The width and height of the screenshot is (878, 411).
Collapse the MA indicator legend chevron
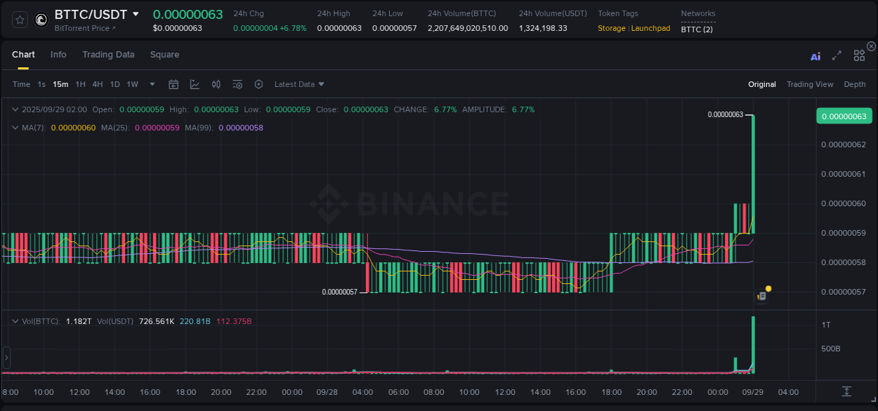click(15, 128)
